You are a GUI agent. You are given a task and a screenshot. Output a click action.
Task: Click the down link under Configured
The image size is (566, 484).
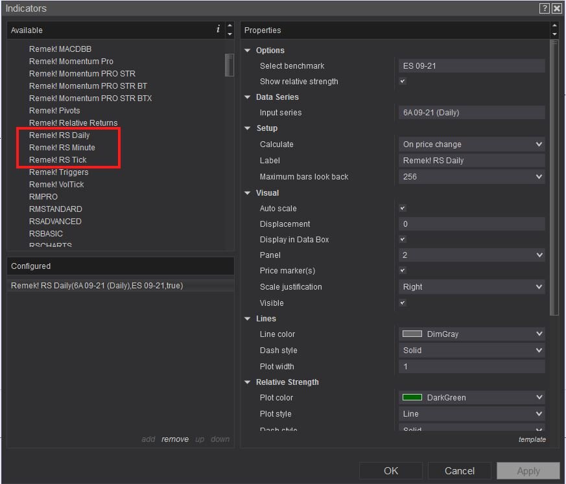point(220,439)
